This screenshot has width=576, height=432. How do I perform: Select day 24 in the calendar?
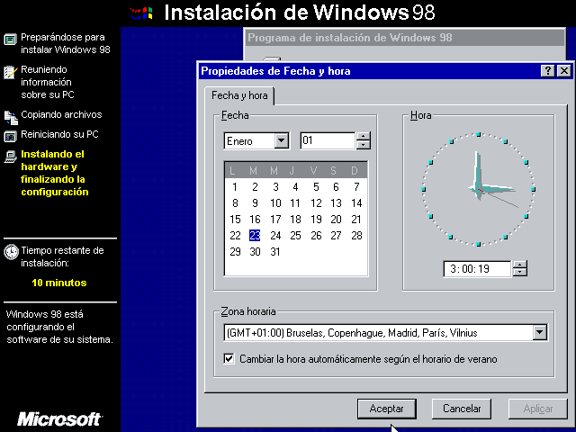(x=275, y=236)
